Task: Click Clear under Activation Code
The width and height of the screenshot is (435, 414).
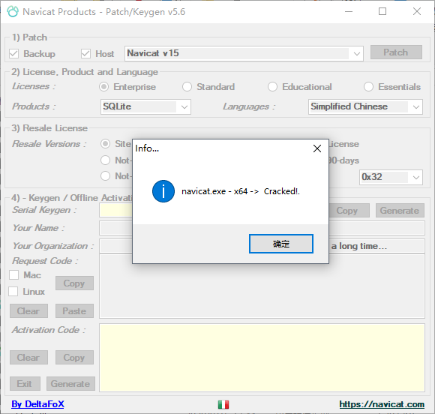Action: [28, 358]
